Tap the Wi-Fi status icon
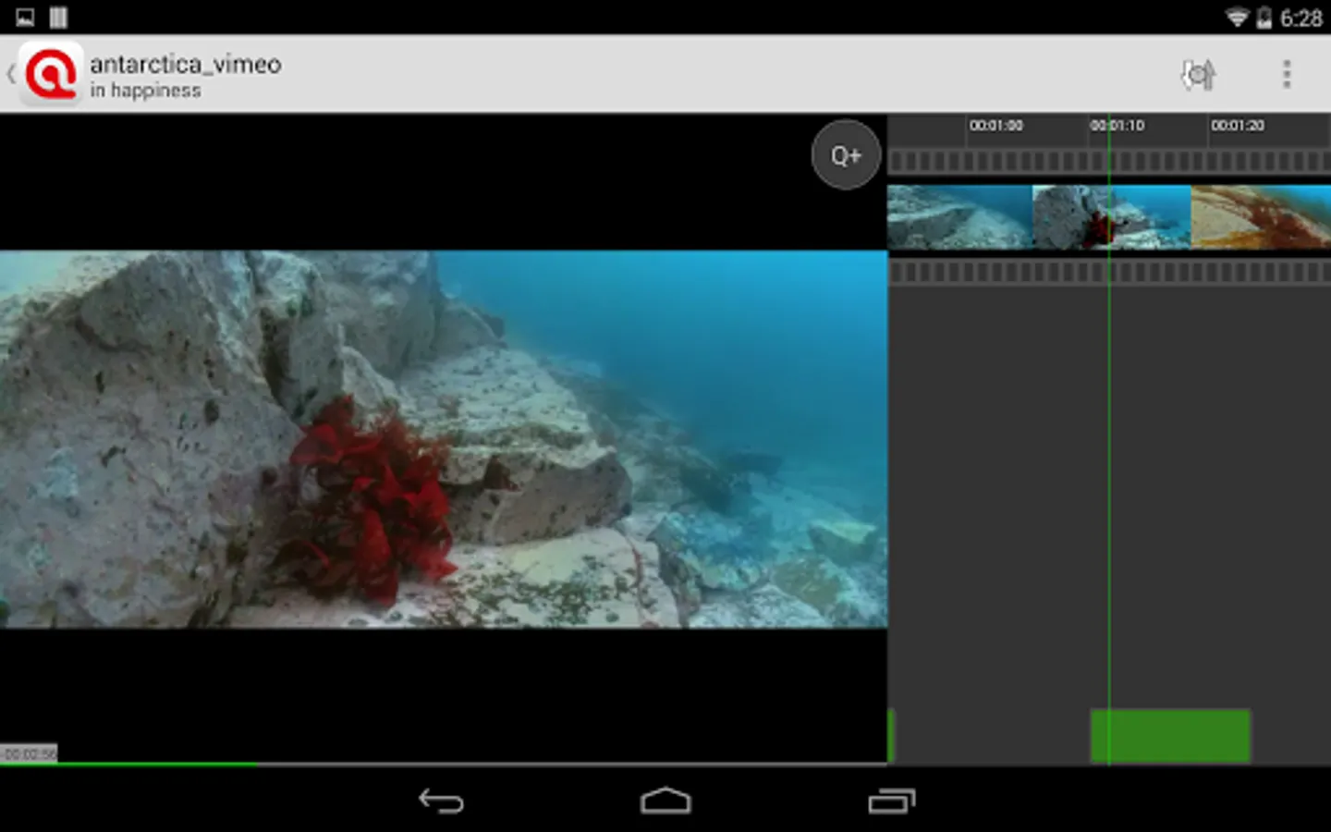 (x=1237, y=18)
